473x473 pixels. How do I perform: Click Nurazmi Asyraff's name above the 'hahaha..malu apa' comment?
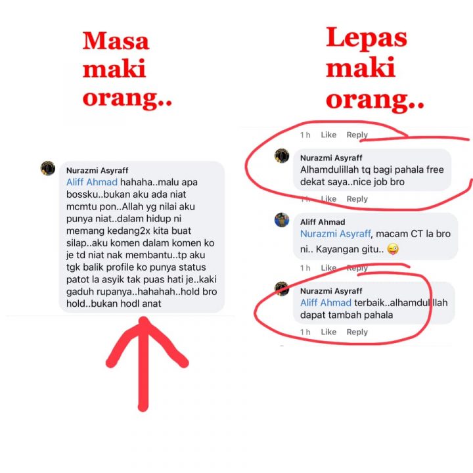[x=97, y=170]
